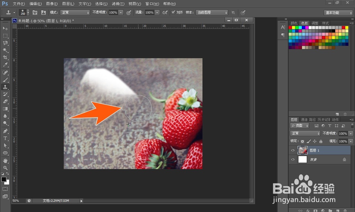
Task: Select the Gradient tool
Action: tap(5, 109)
